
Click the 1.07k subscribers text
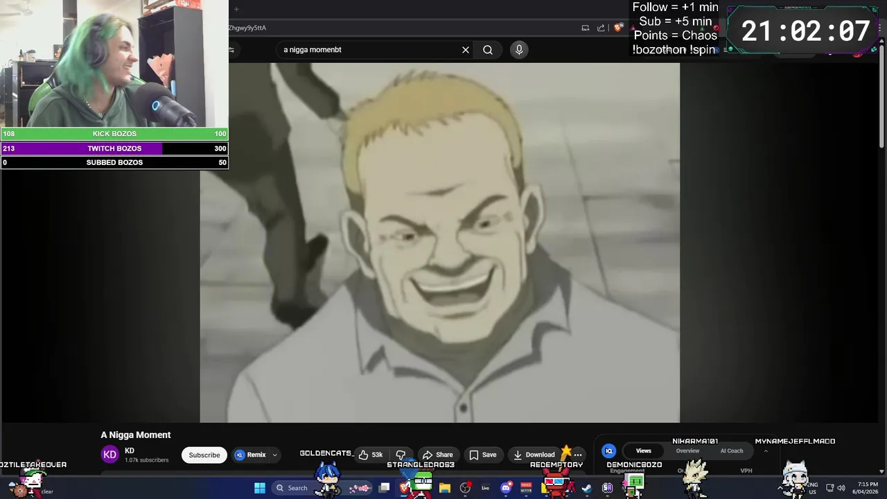147,460
